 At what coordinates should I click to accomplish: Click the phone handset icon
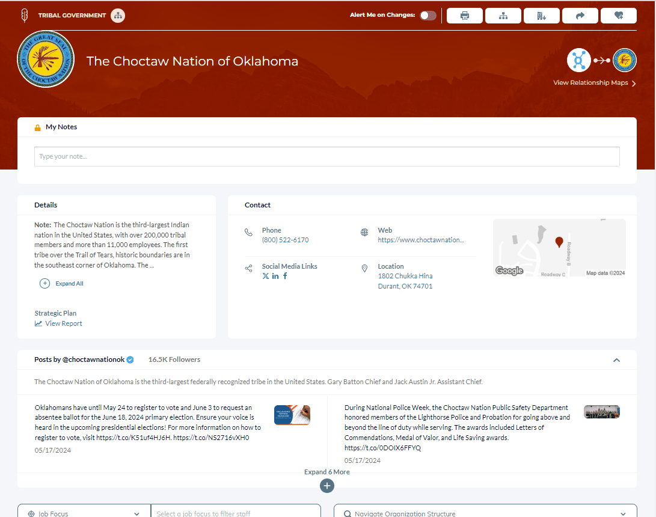[248, 232]
